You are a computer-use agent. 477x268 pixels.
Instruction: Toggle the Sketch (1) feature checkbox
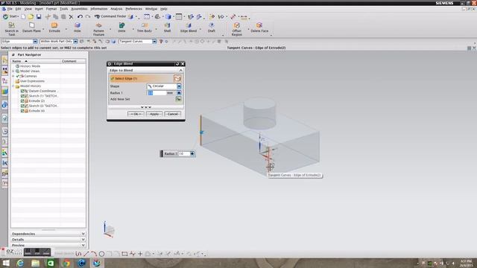[22, 96]
